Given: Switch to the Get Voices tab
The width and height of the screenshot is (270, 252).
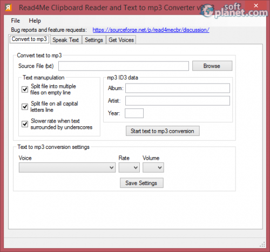Looking at the screenshot, I should [x=121, y=40].
